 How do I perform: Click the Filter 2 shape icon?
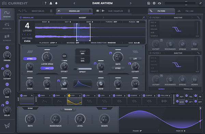[198, 53]
